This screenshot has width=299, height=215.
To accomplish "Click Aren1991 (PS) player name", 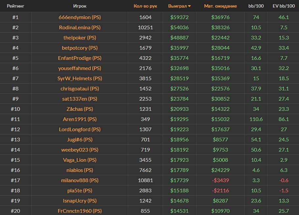I will point(80,119).
